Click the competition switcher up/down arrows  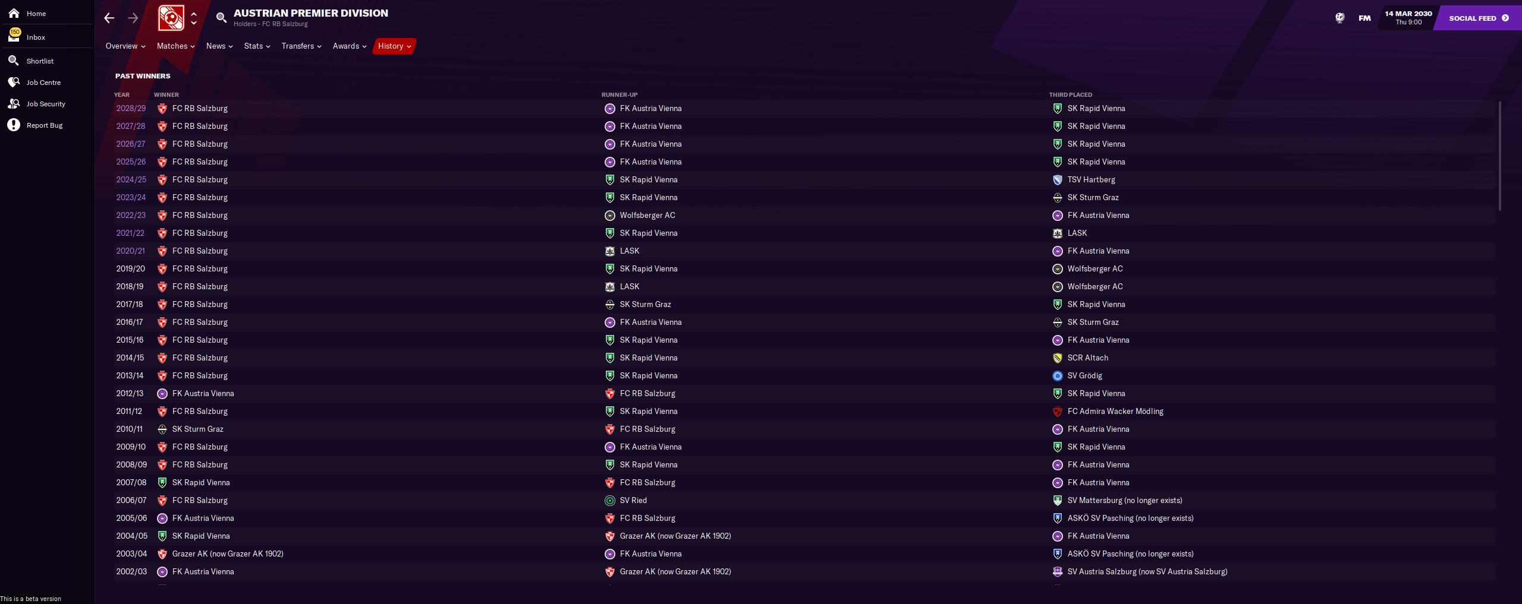click(x=194, y=18)
